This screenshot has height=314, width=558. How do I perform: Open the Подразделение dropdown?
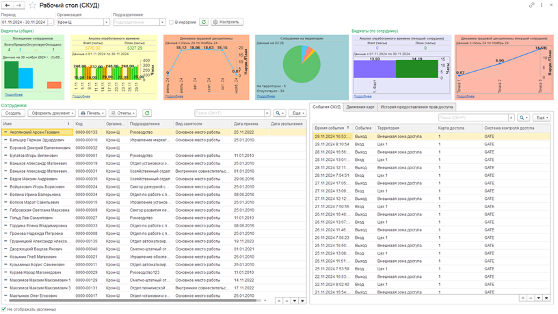162,22
